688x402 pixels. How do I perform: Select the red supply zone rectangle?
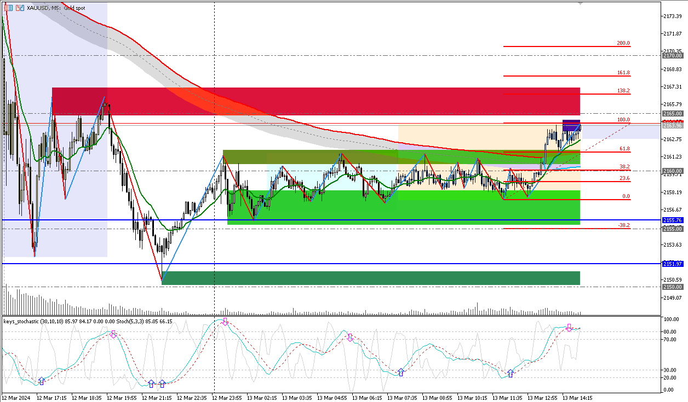pos(316,101)
